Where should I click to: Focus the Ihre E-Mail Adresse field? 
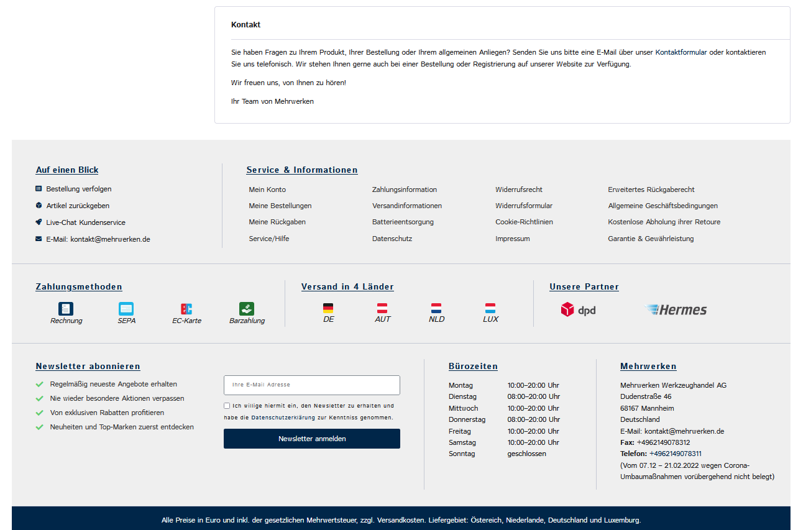pos(311,385)
